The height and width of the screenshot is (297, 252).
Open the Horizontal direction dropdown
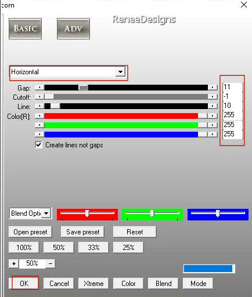pos(120,72)
